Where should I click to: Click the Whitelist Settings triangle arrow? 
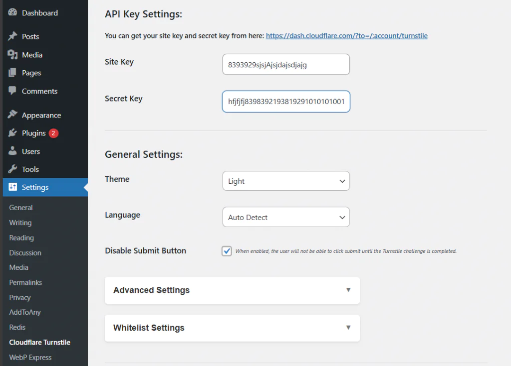point(348,328)
